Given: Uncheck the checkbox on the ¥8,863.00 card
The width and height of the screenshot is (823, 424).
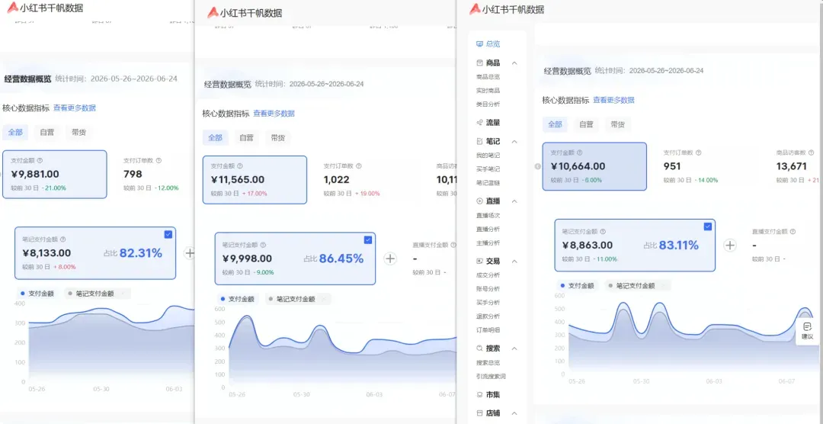Looking at the screenshot, I should tap(707, 227).
